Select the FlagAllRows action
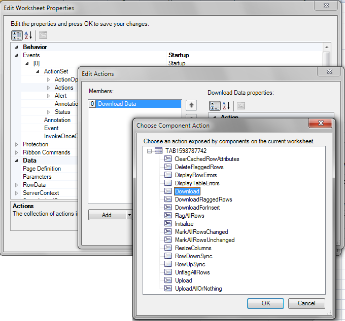345x321 pixels. (x=189, y=216)
